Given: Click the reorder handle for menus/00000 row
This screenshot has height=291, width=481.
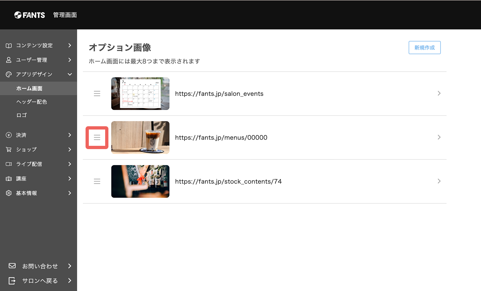Looking at the screenshot, I should (97, 138).
